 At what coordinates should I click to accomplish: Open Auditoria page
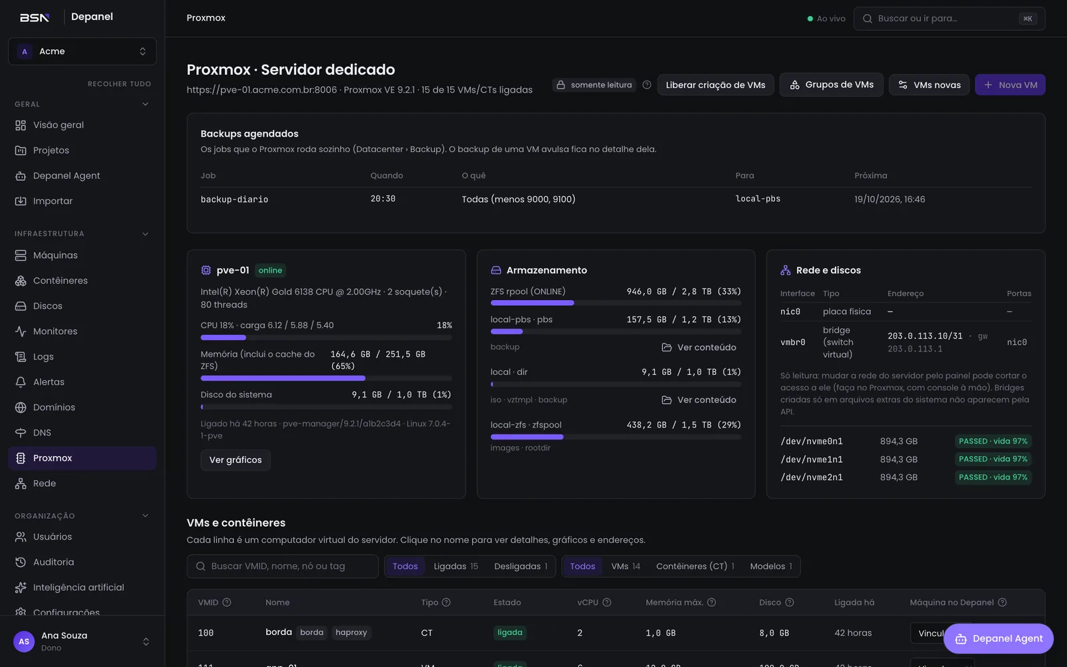[82, 562]
